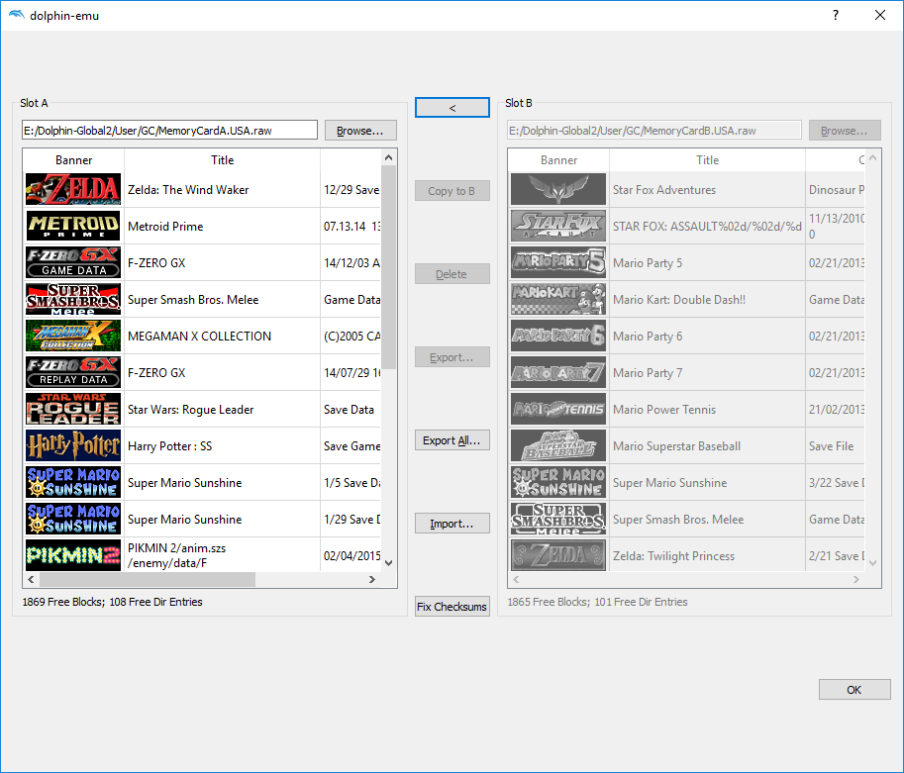The image size is (904, 773).
Task: Click the scroll-up arrow on the Slot A list
Action: [x=388, y=155]
